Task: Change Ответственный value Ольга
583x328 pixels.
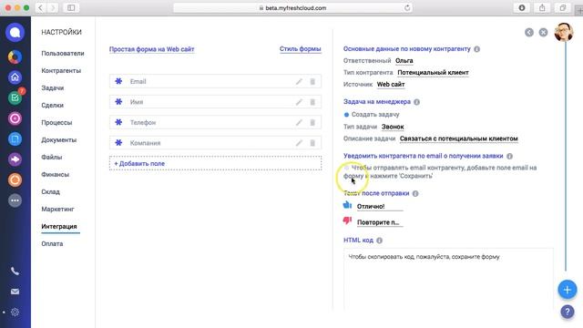Action: click(x=404, y=61)
